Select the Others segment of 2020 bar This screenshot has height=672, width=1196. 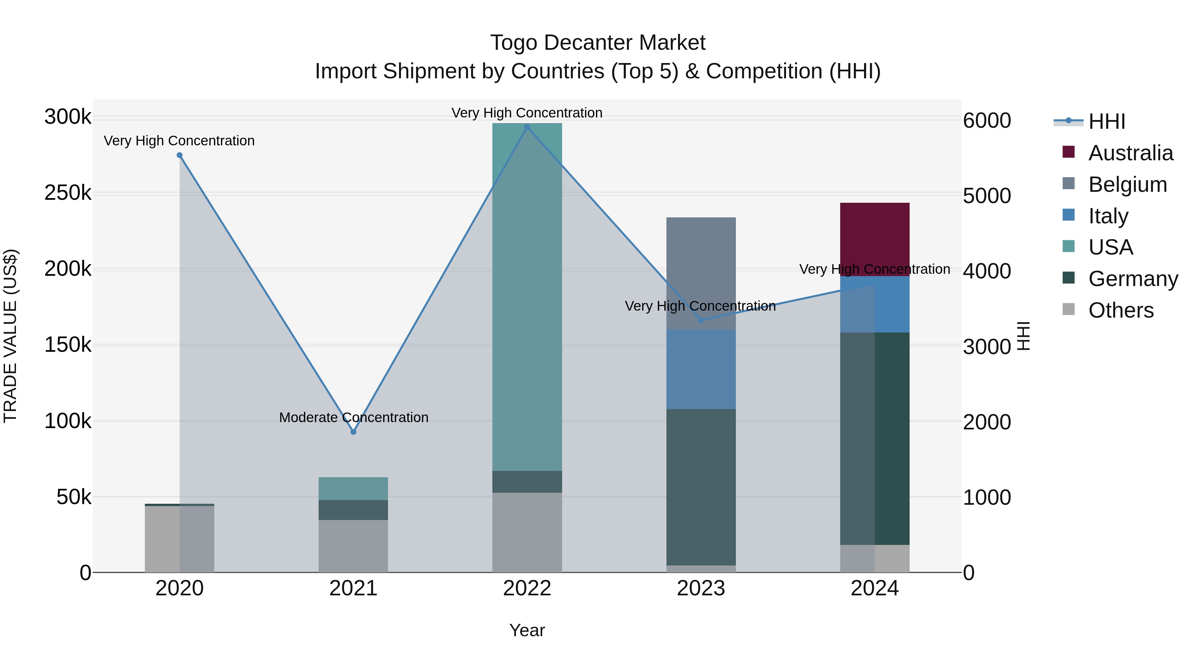[x=180, y=539]
